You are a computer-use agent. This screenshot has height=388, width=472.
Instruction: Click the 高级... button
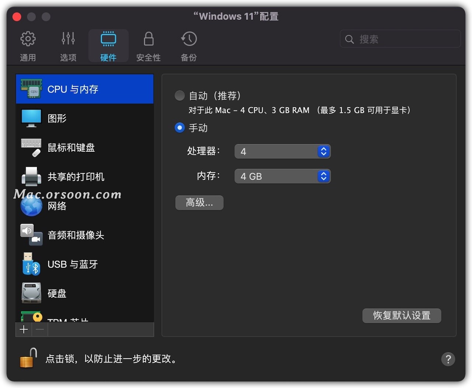tap(199, 203)
